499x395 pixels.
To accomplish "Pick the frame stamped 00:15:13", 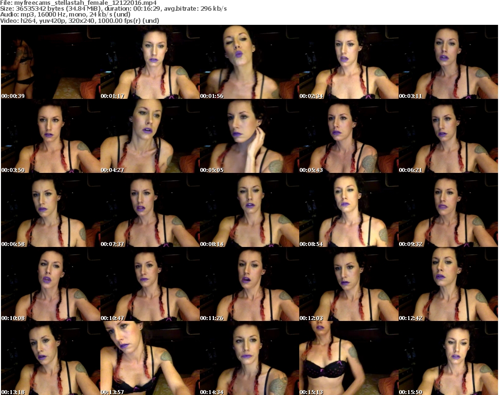I will pyautogui.click(x=348, y=358).
